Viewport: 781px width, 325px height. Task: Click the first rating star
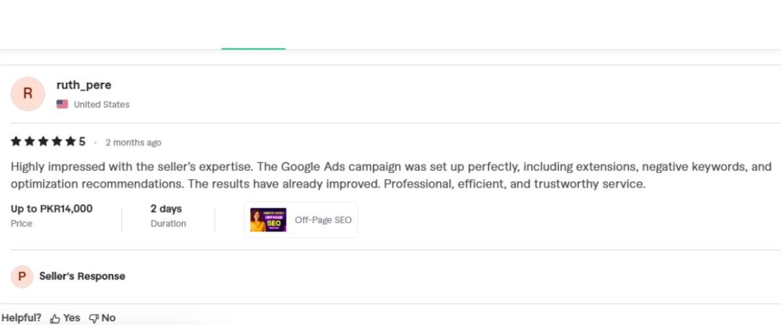pos(16,142)
